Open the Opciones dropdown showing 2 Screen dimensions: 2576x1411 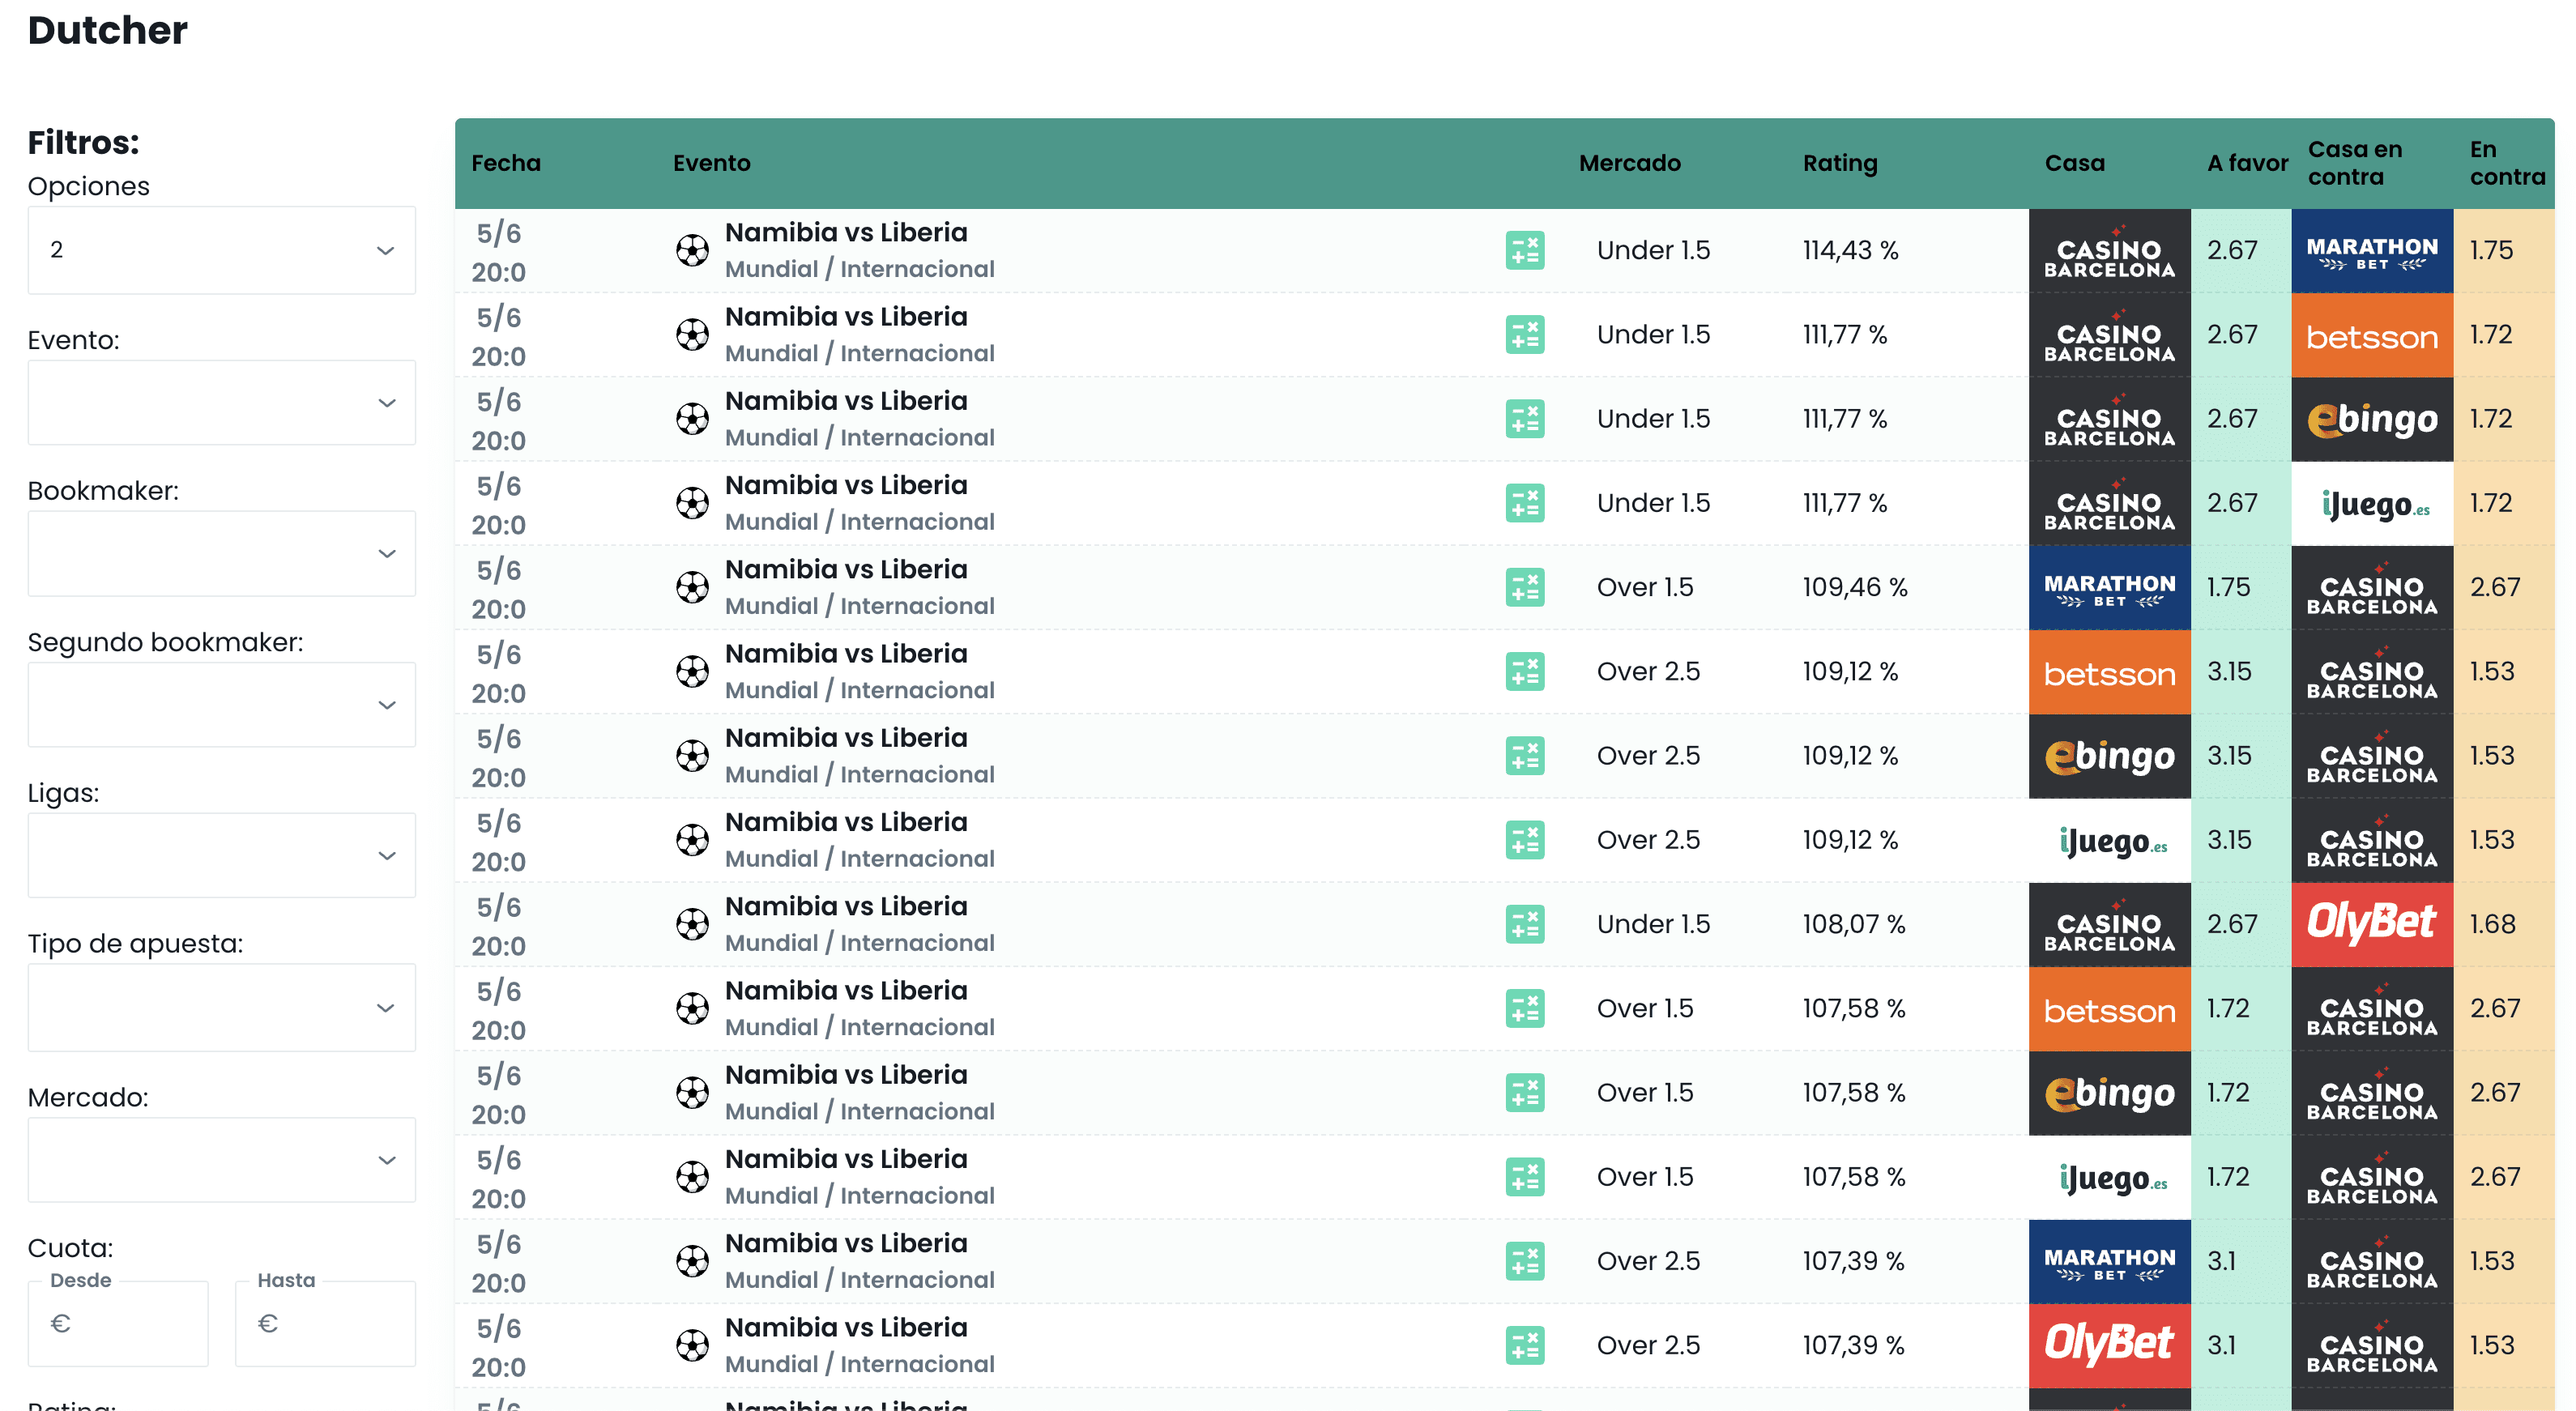[221, 250]
